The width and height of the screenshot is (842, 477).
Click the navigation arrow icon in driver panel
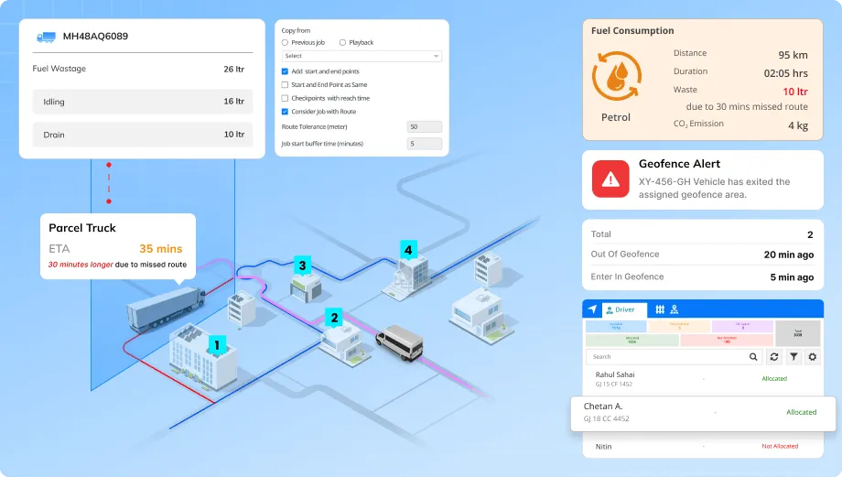tap(593, 309)
